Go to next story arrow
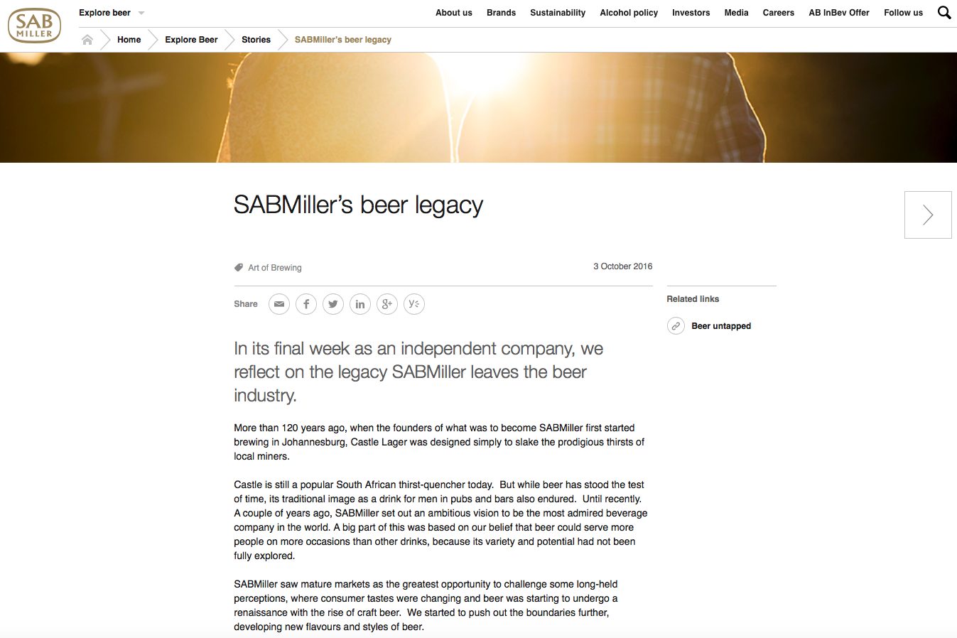The image size is (957, 638). tap(928, 215)
